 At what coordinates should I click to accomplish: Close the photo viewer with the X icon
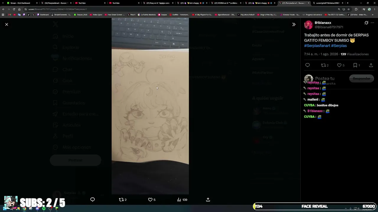6,24
